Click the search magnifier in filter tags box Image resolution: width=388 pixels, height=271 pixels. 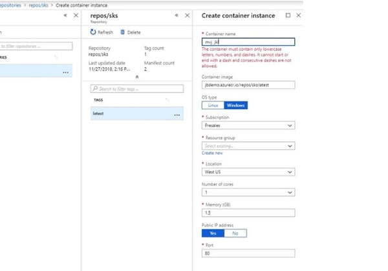click(x=95, y=88)
